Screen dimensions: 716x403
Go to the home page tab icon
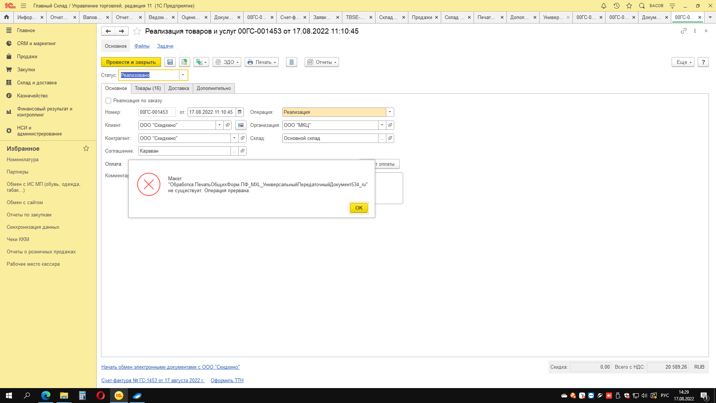point(6,17)
